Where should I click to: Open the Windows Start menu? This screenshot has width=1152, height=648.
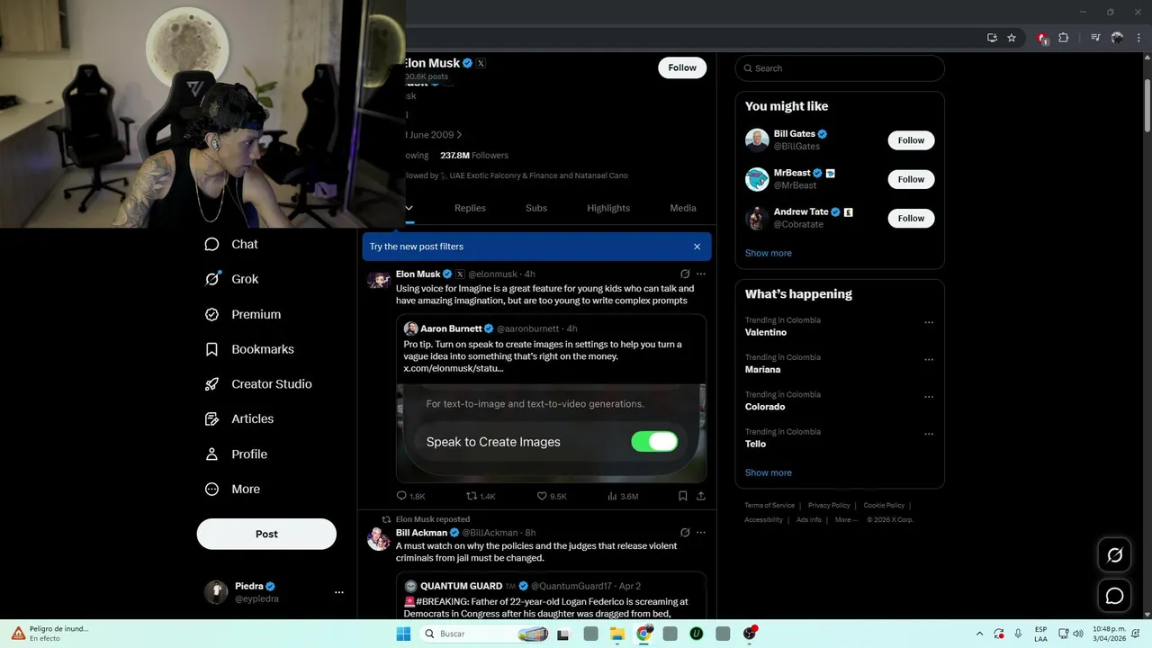403,634
